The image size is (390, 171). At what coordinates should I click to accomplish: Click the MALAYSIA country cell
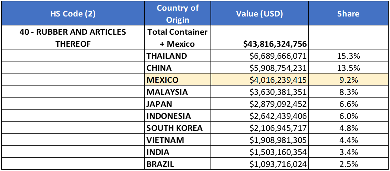click(x=167, y=92)
